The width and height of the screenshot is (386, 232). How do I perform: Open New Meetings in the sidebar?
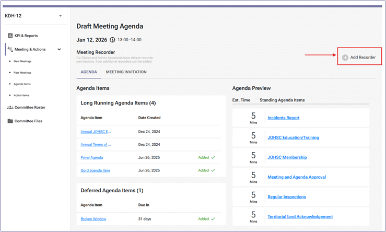click(22, 61)
